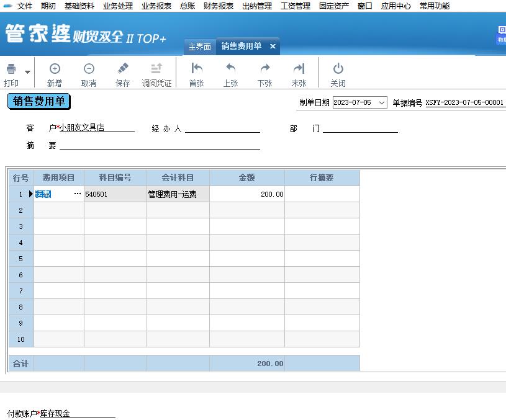Click the ellipsis button in 费用项目 cell
The width and height of the screenshot is (506, 420).
click(x=78, y=194)
